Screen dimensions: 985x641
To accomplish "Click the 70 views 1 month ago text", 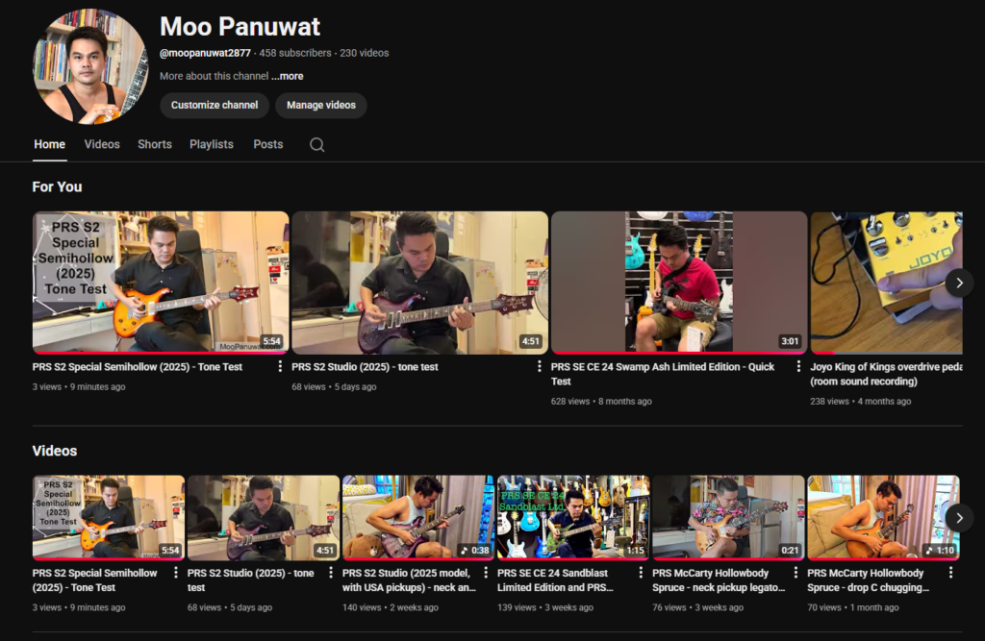I will [x=853, y=607].
